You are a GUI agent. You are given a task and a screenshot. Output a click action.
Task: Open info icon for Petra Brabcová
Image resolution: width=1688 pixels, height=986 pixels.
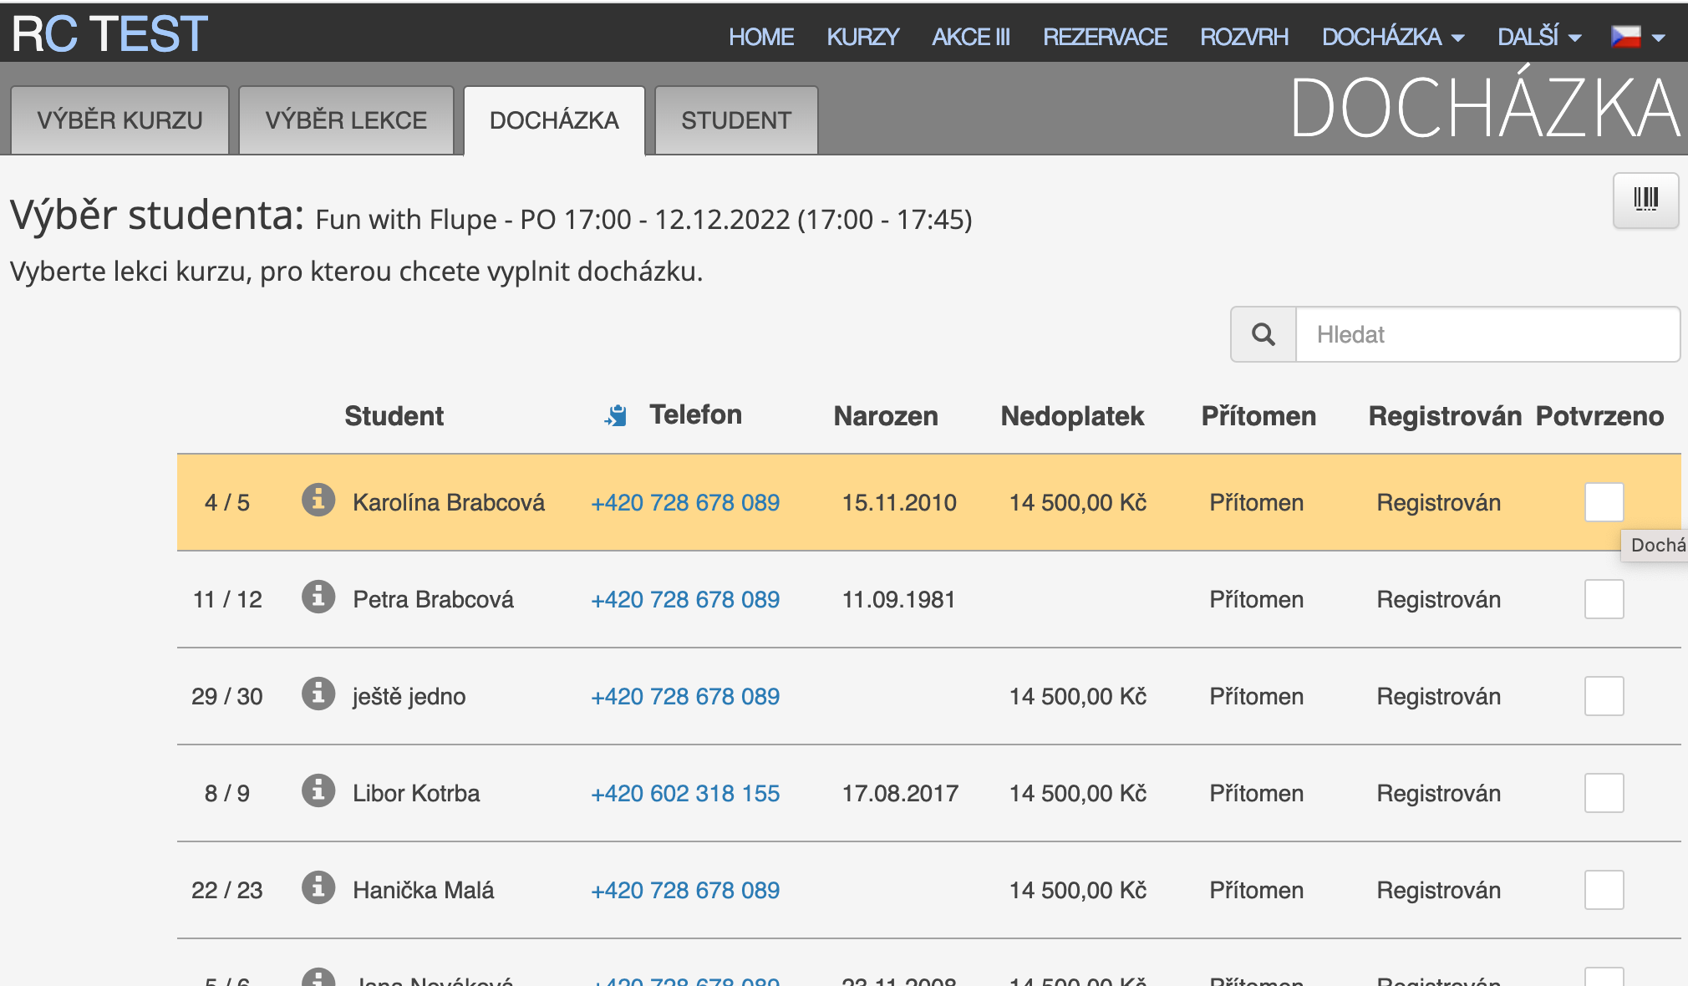(x=318, y=597)
